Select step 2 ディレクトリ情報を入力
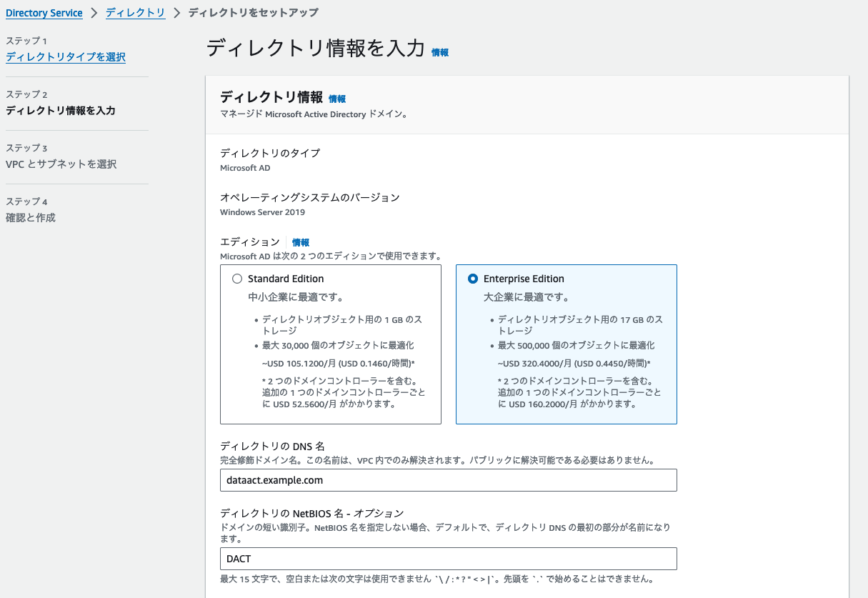The image size is (868, 598). coord(61,111)
